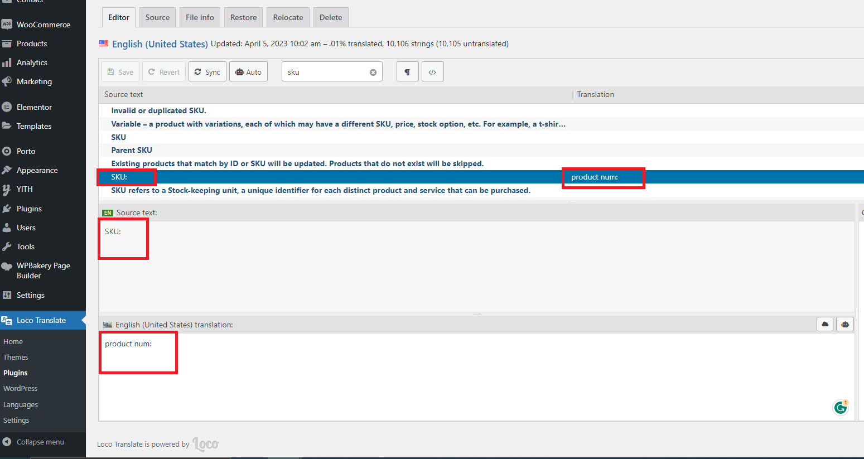Image resolution: width=864 pixels, height=459 pixels.
Task: Switch to the Editor tab
Action: (x=119, y=17)
